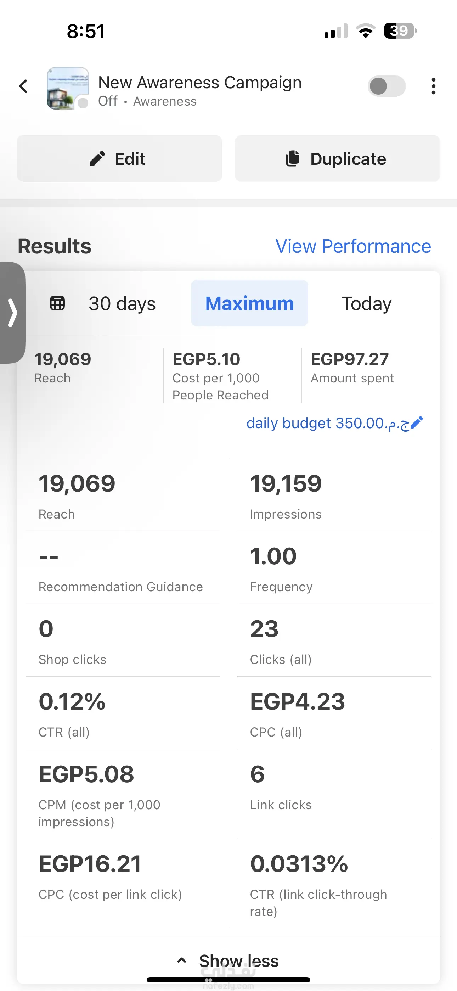Tap the campaign thumbnail image
Image resolution: width=457 pixels, height=991 pixels.
(x=68, y=88)
